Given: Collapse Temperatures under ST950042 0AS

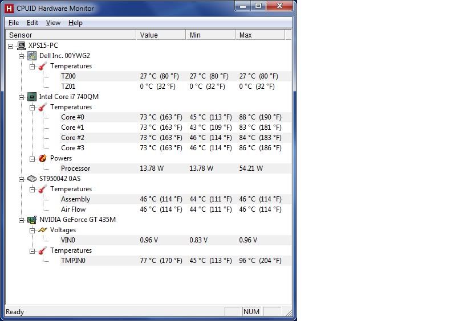Looking at the screenshot, I should click(32, 190).
